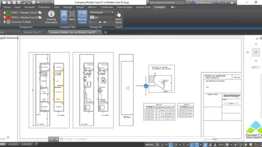The width and height of the screenshot is (262, 147).
Task: Close the command line with the X button
Action: (x=52, y=139)
